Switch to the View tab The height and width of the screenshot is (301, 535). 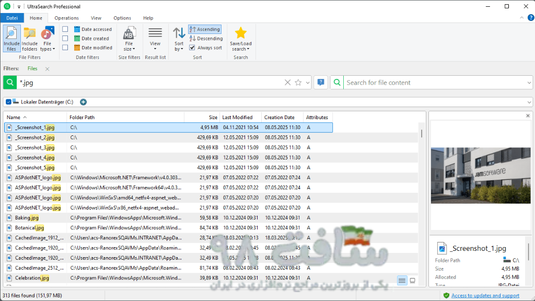click(x=96, y=18)
